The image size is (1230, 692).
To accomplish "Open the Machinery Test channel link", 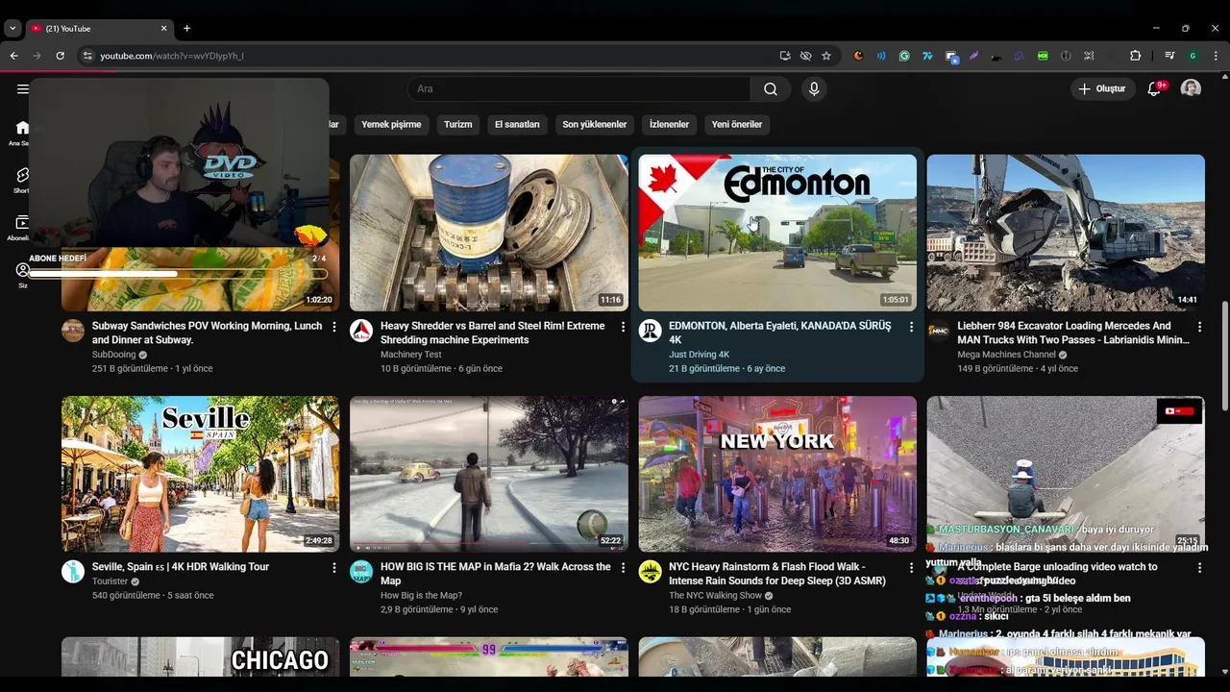I will (x=410, y=355).
